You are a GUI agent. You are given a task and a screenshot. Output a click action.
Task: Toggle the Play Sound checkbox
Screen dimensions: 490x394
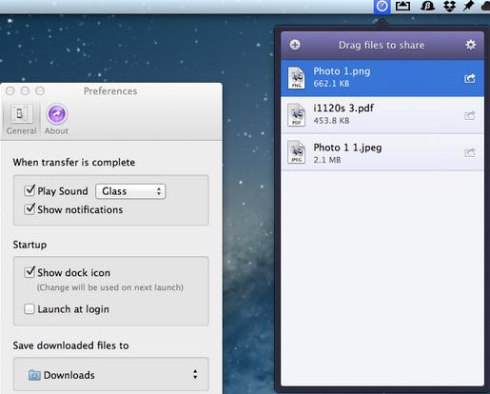pos(29,190)
